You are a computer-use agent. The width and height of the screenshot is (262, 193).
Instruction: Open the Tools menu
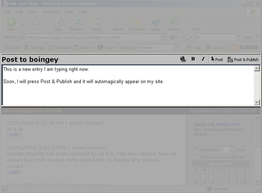(x=69, y=12)
